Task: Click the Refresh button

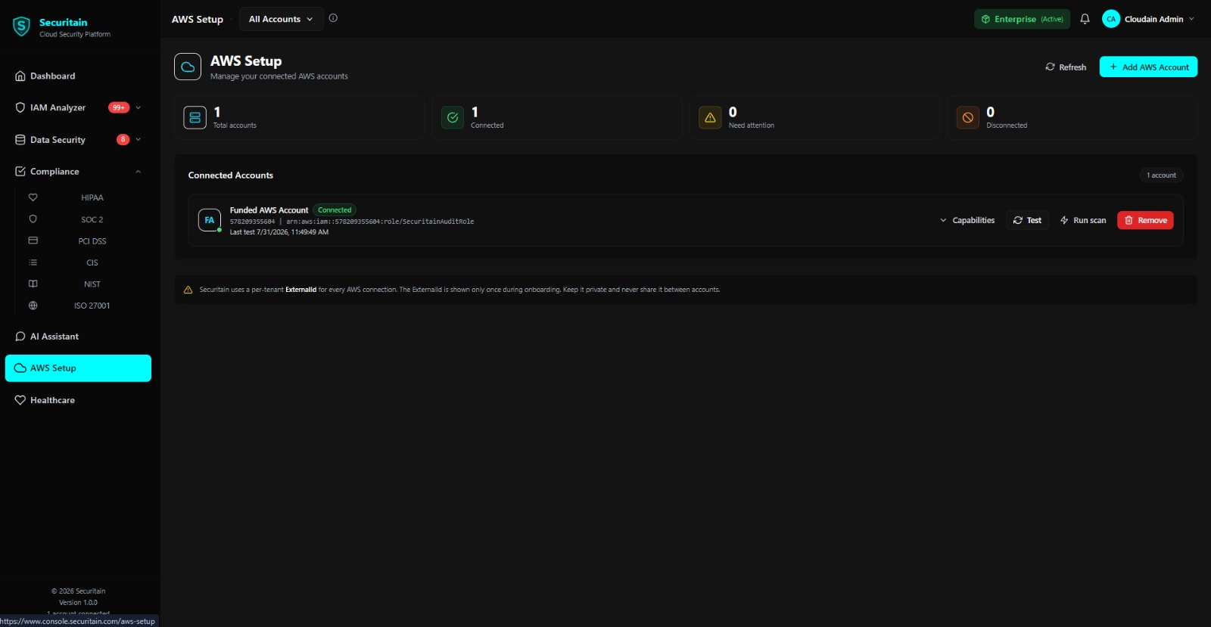Action: pos(1066,67)
